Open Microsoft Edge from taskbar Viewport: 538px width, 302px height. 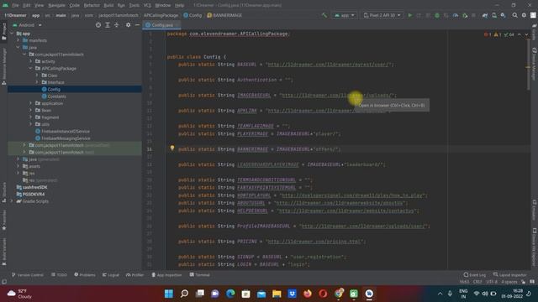pyautogui.click(x=230, y=294)
